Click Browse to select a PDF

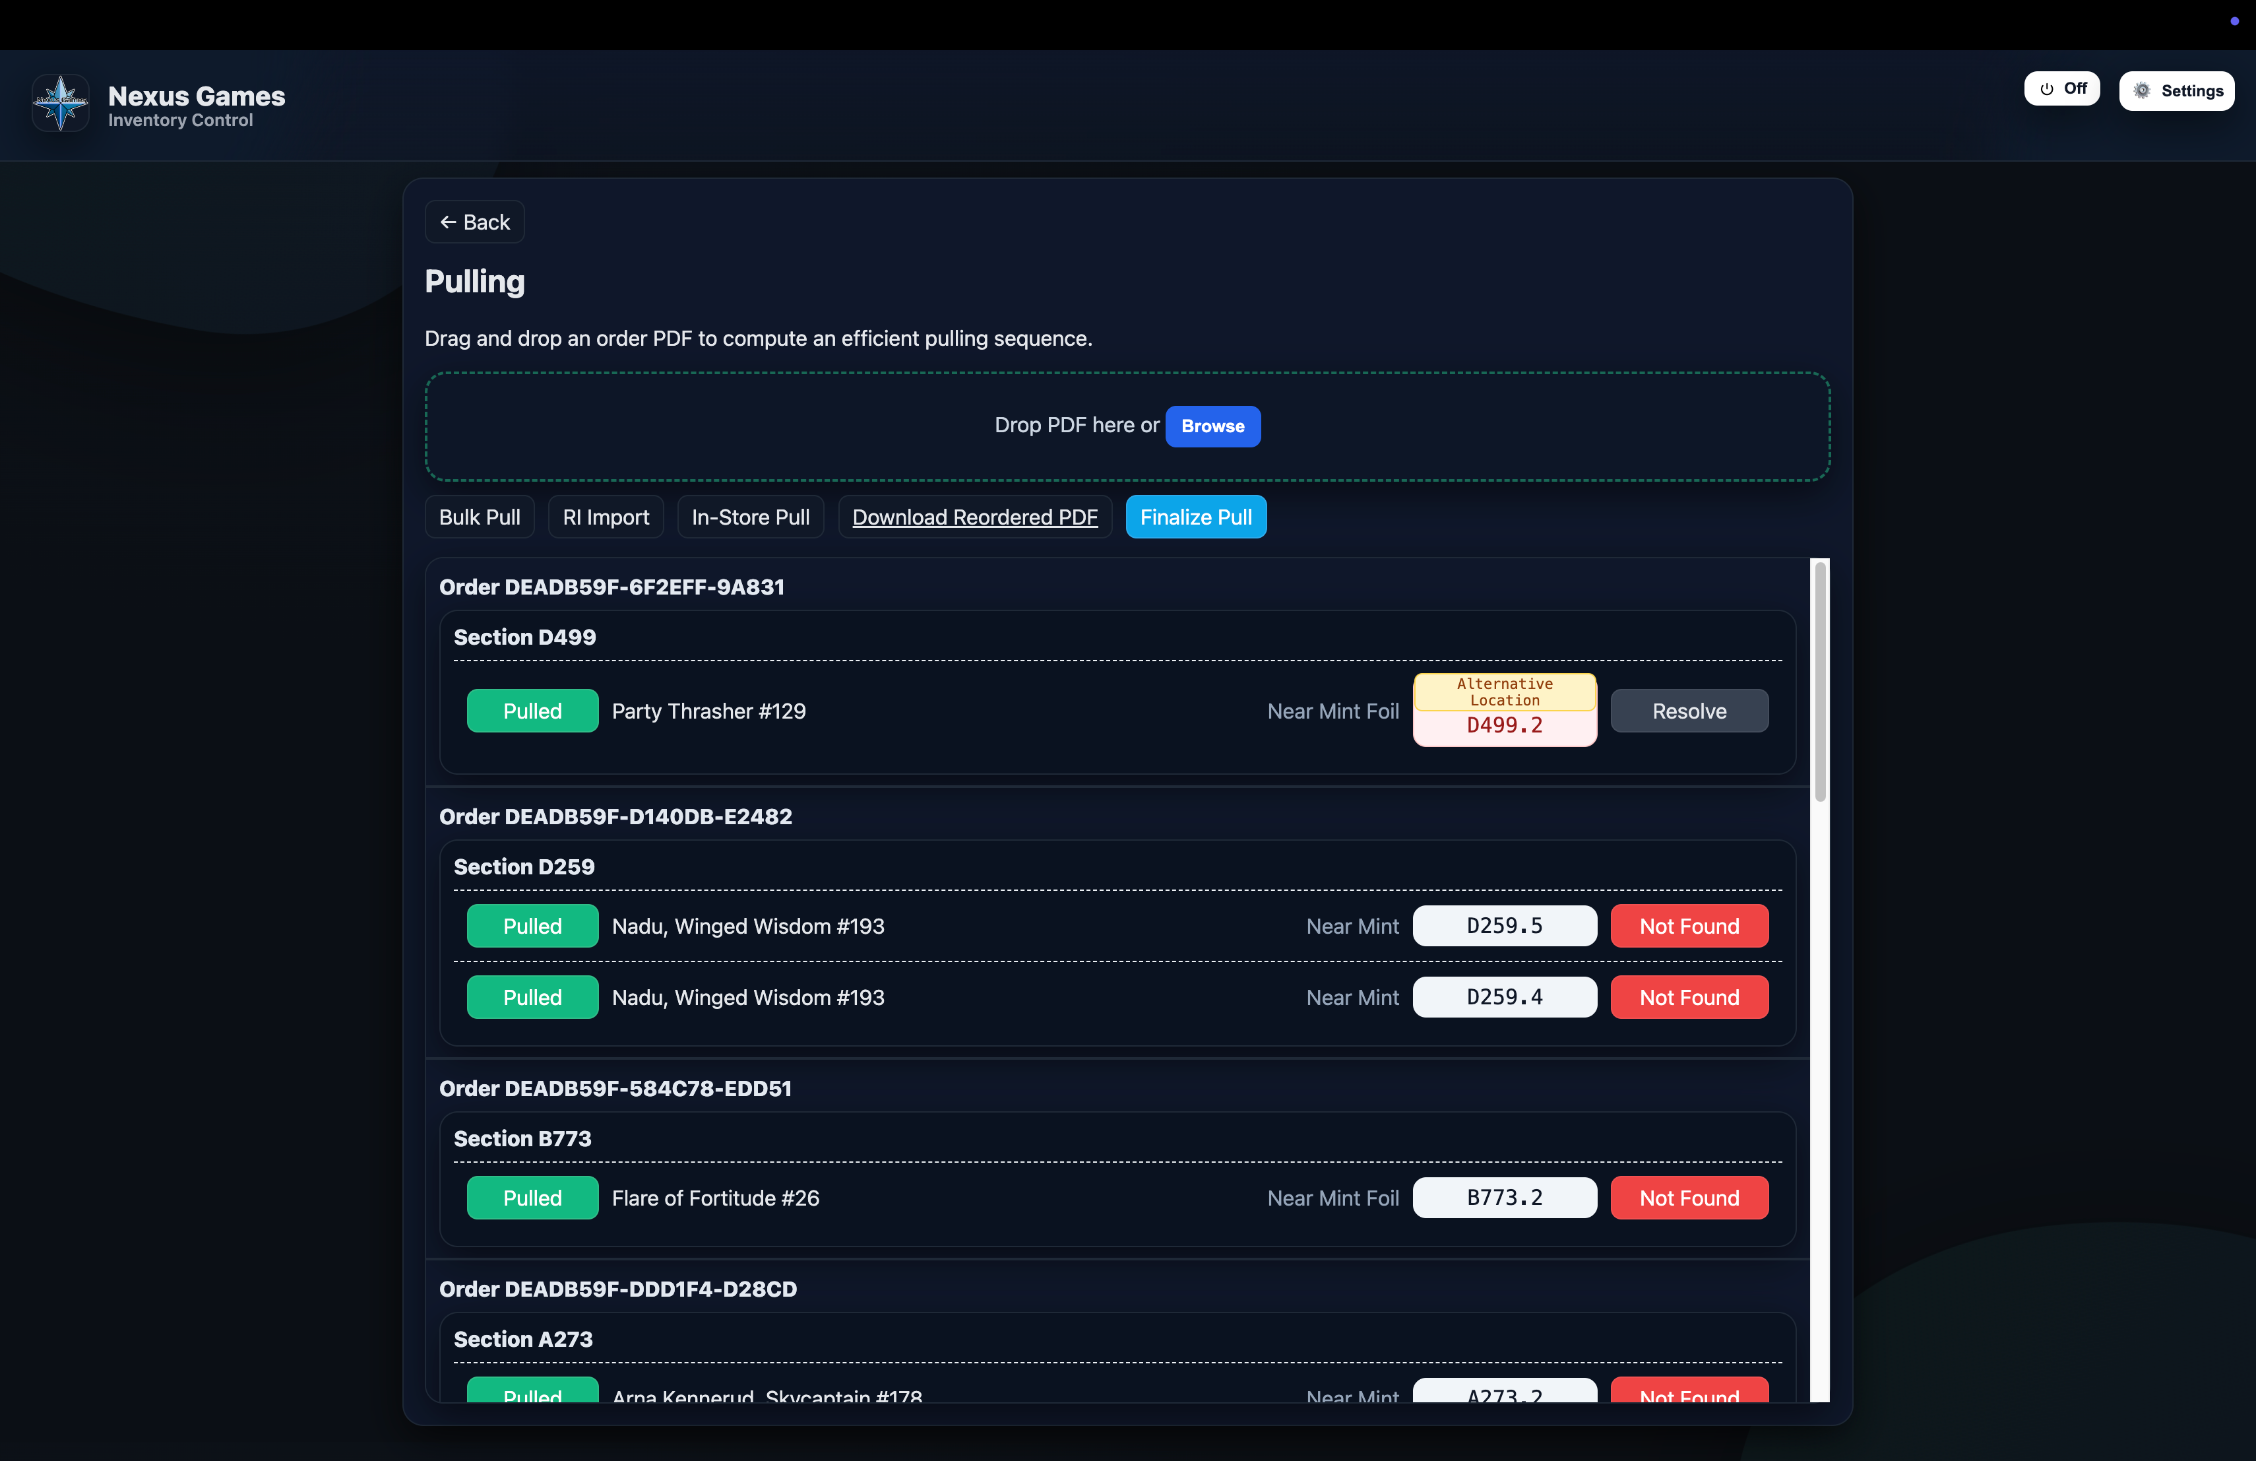click(1212, 426)
